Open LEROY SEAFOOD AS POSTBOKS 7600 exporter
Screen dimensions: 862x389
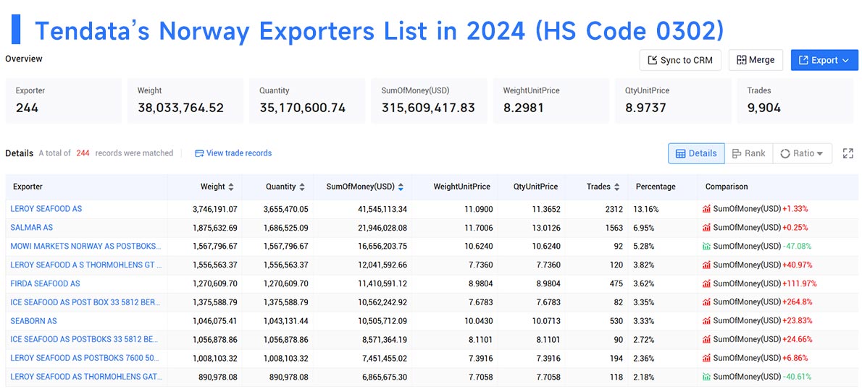(86, 359)
